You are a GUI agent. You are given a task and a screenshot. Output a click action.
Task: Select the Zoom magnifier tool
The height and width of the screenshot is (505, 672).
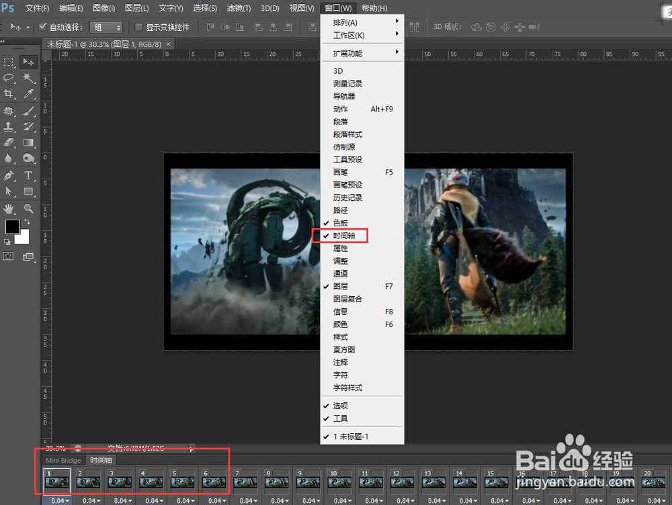click(x=28, y=209)
